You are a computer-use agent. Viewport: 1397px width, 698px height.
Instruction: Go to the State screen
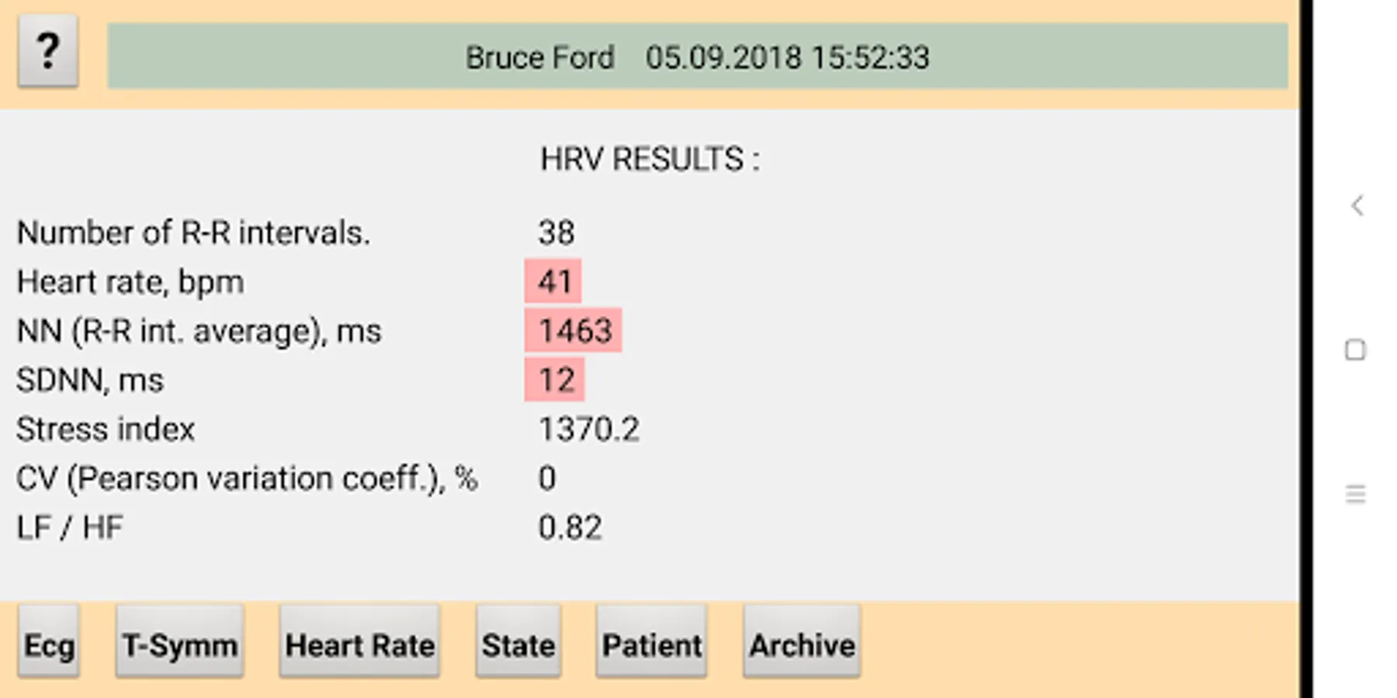(518, 644)
